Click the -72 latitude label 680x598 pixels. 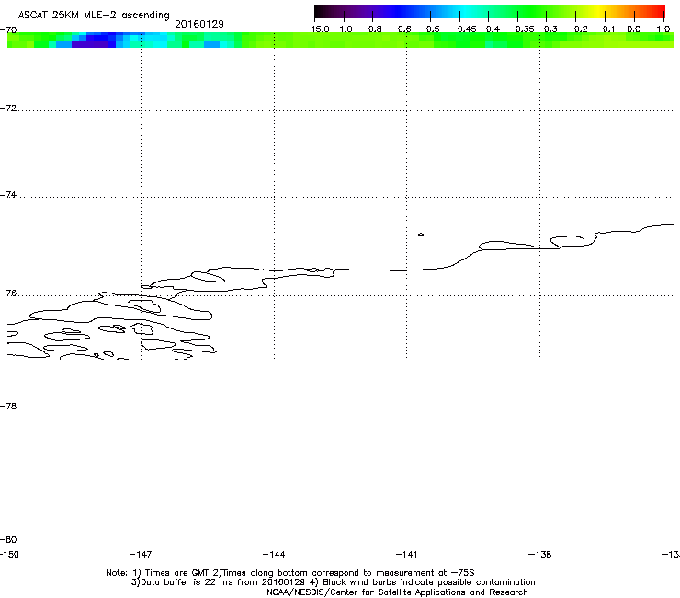coord(8,109)
